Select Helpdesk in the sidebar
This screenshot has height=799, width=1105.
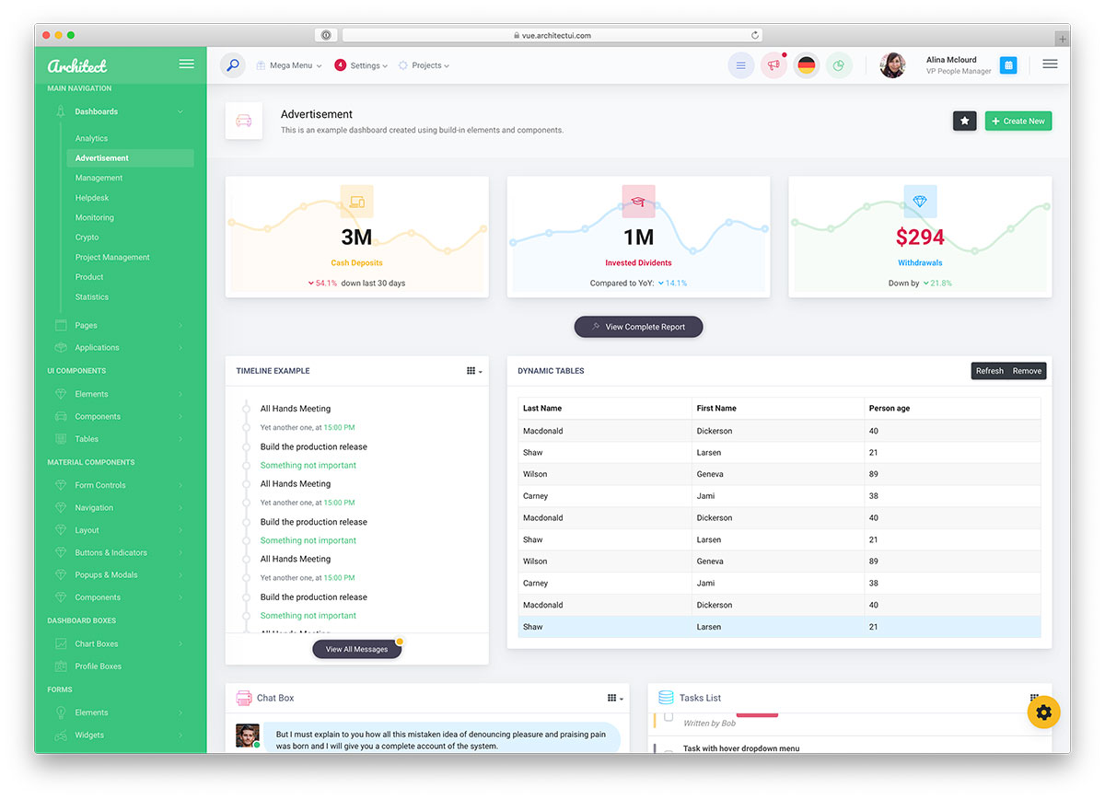[x=92, y=198]
